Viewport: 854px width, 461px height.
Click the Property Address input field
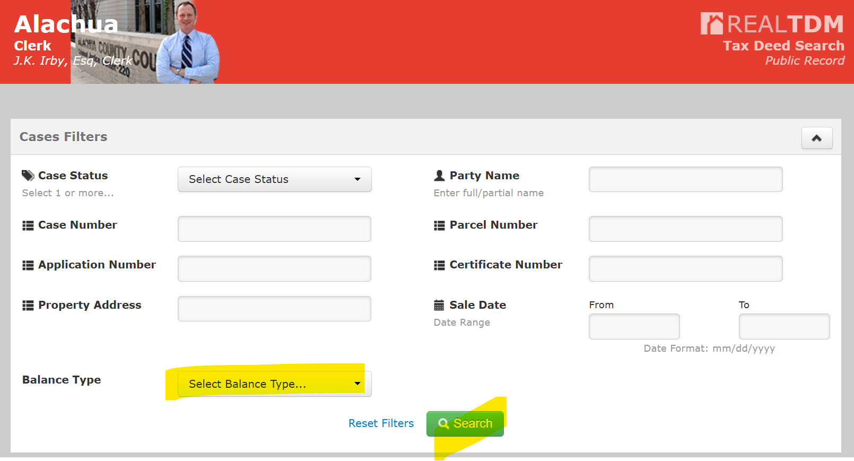coord(274,309)
